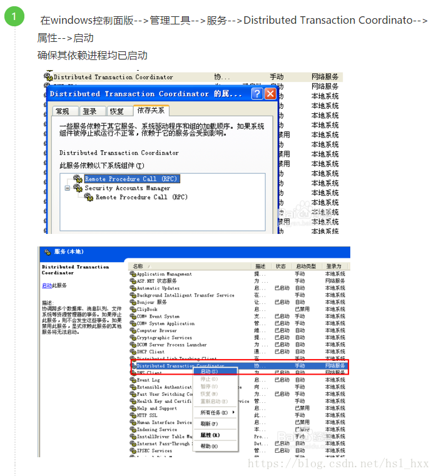Sort the services by the 状态 column header
Screen dimensions: 436x476
tap(280, 266)
